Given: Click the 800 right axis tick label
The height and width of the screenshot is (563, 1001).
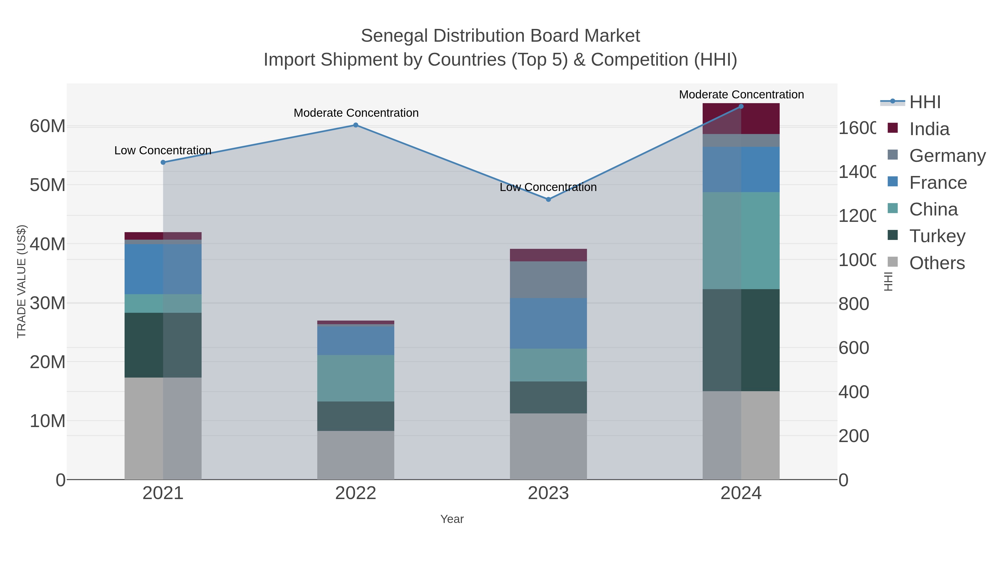Looking at the screenshot, I should (x=854, y=304).
